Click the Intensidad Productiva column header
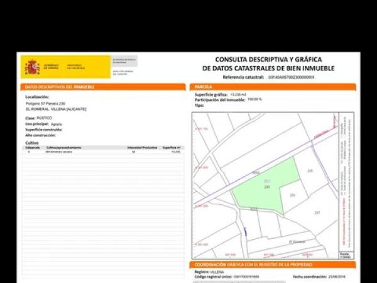This screenshot has height=283, width=377. tap(143, 147)
